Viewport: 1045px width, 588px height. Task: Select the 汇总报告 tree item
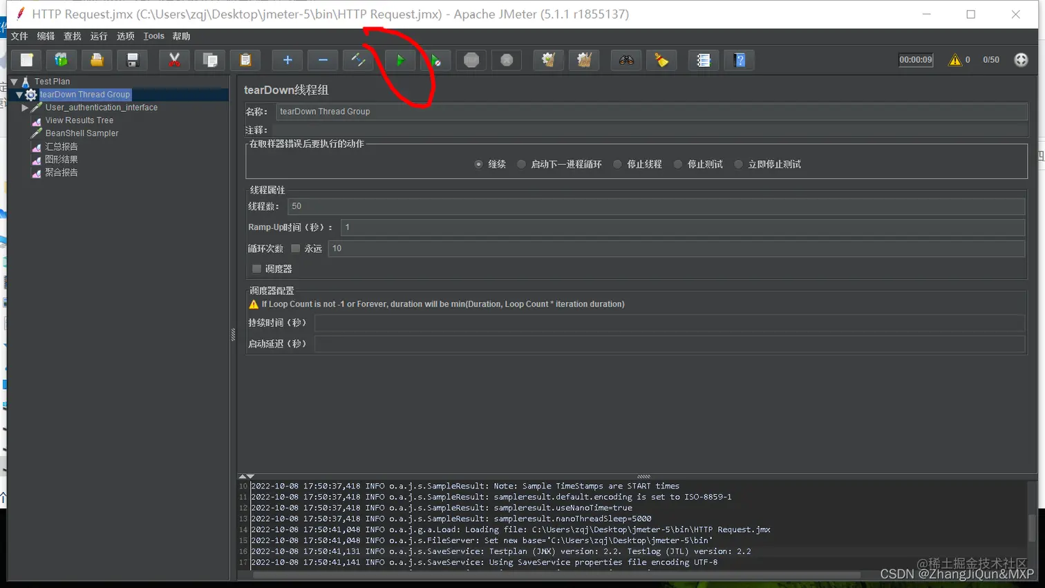tap(62, 146)
